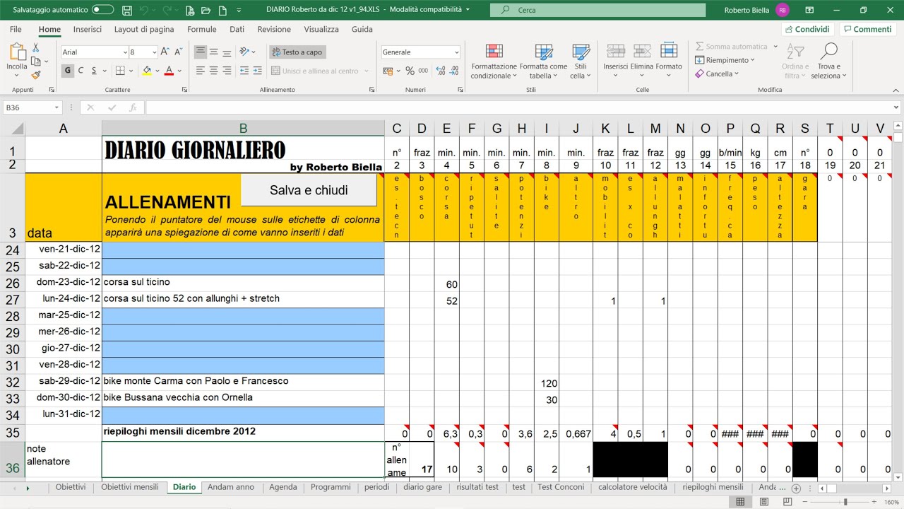904x509 pixels.
Task: Click the decrease indent icon
Action: [244, 71]
